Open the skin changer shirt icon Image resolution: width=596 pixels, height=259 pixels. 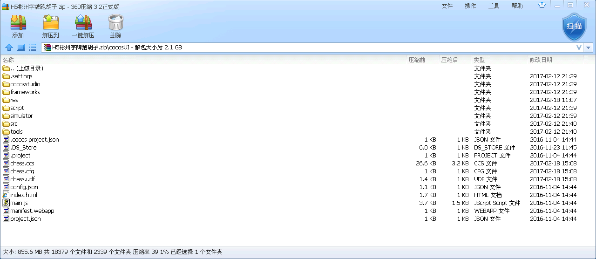coord(542,6)
